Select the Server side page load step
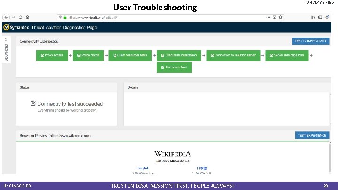 (x=287, y=55)
